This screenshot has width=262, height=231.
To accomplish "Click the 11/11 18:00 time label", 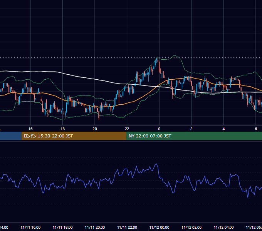I will tap(63, 228).
